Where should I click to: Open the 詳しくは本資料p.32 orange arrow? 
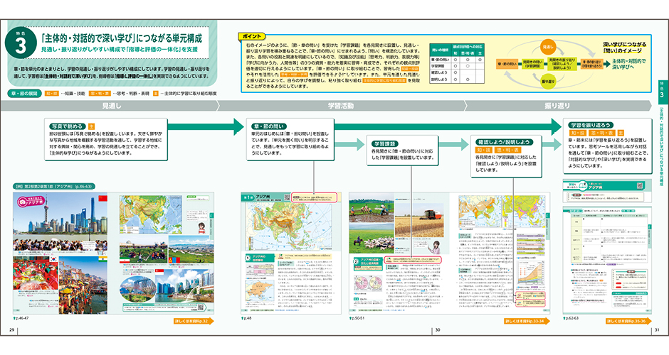194,321
